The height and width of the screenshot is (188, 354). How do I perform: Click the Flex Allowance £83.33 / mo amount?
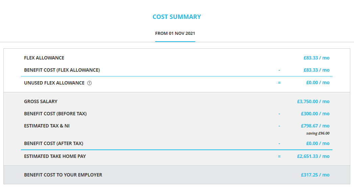[316, 58]
